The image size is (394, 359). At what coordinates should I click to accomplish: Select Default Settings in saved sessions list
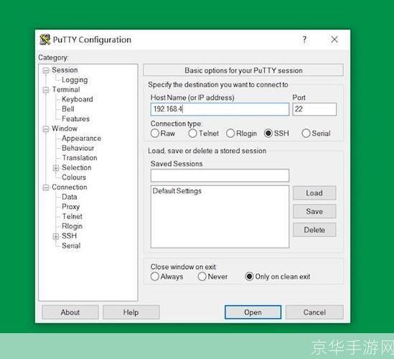(x=177, y=191)
